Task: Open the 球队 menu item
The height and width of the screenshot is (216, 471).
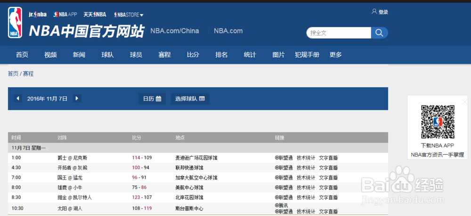Action: pos(107,55)
